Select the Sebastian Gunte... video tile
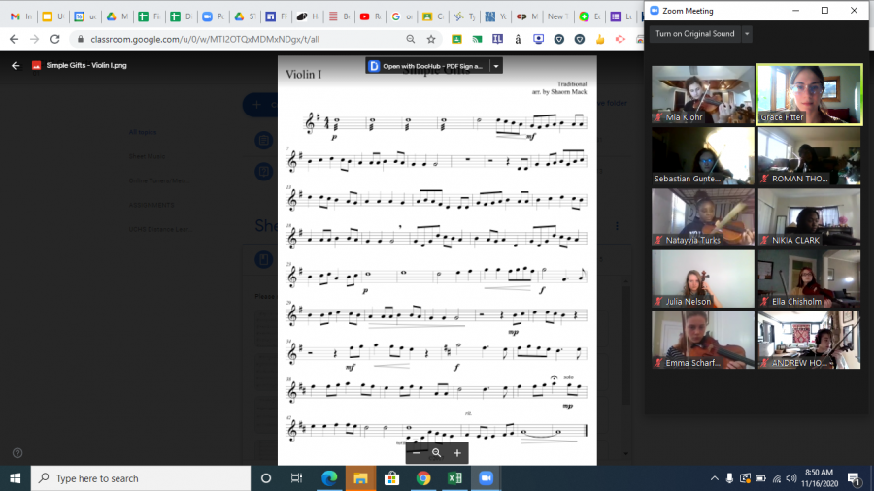Viewport: 874px width, 491px height. [702, 156]
